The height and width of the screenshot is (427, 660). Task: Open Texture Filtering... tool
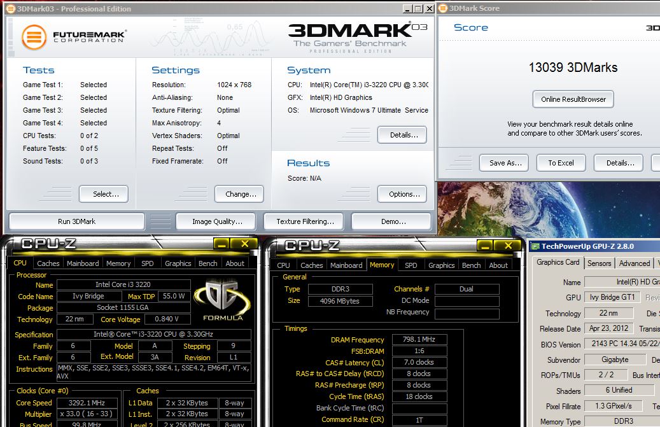(304, 221)
